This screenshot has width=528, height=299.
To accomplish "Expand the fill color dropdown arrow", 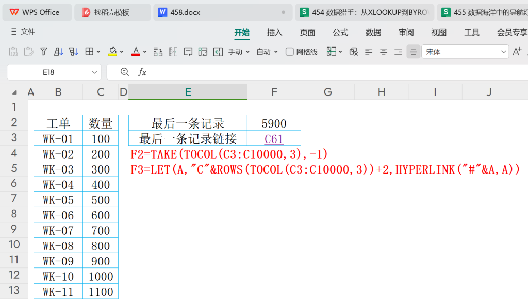I will pos(122,52).
